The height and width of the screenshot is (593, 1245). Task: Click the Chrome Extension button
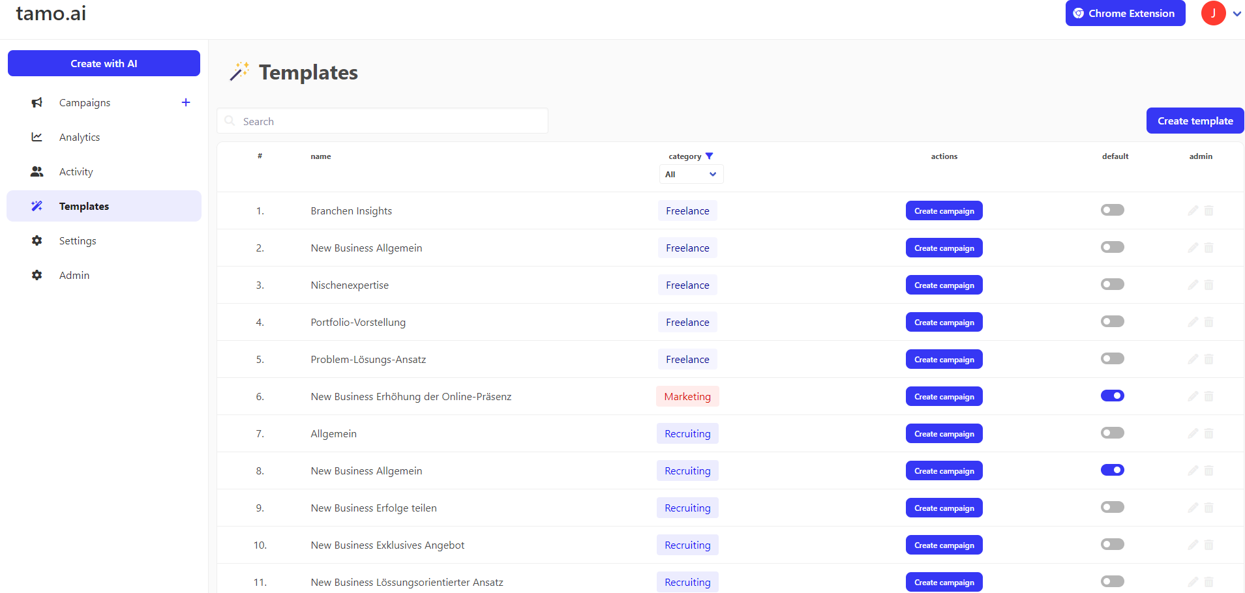pyautogui.click(x=1125, y=13)
